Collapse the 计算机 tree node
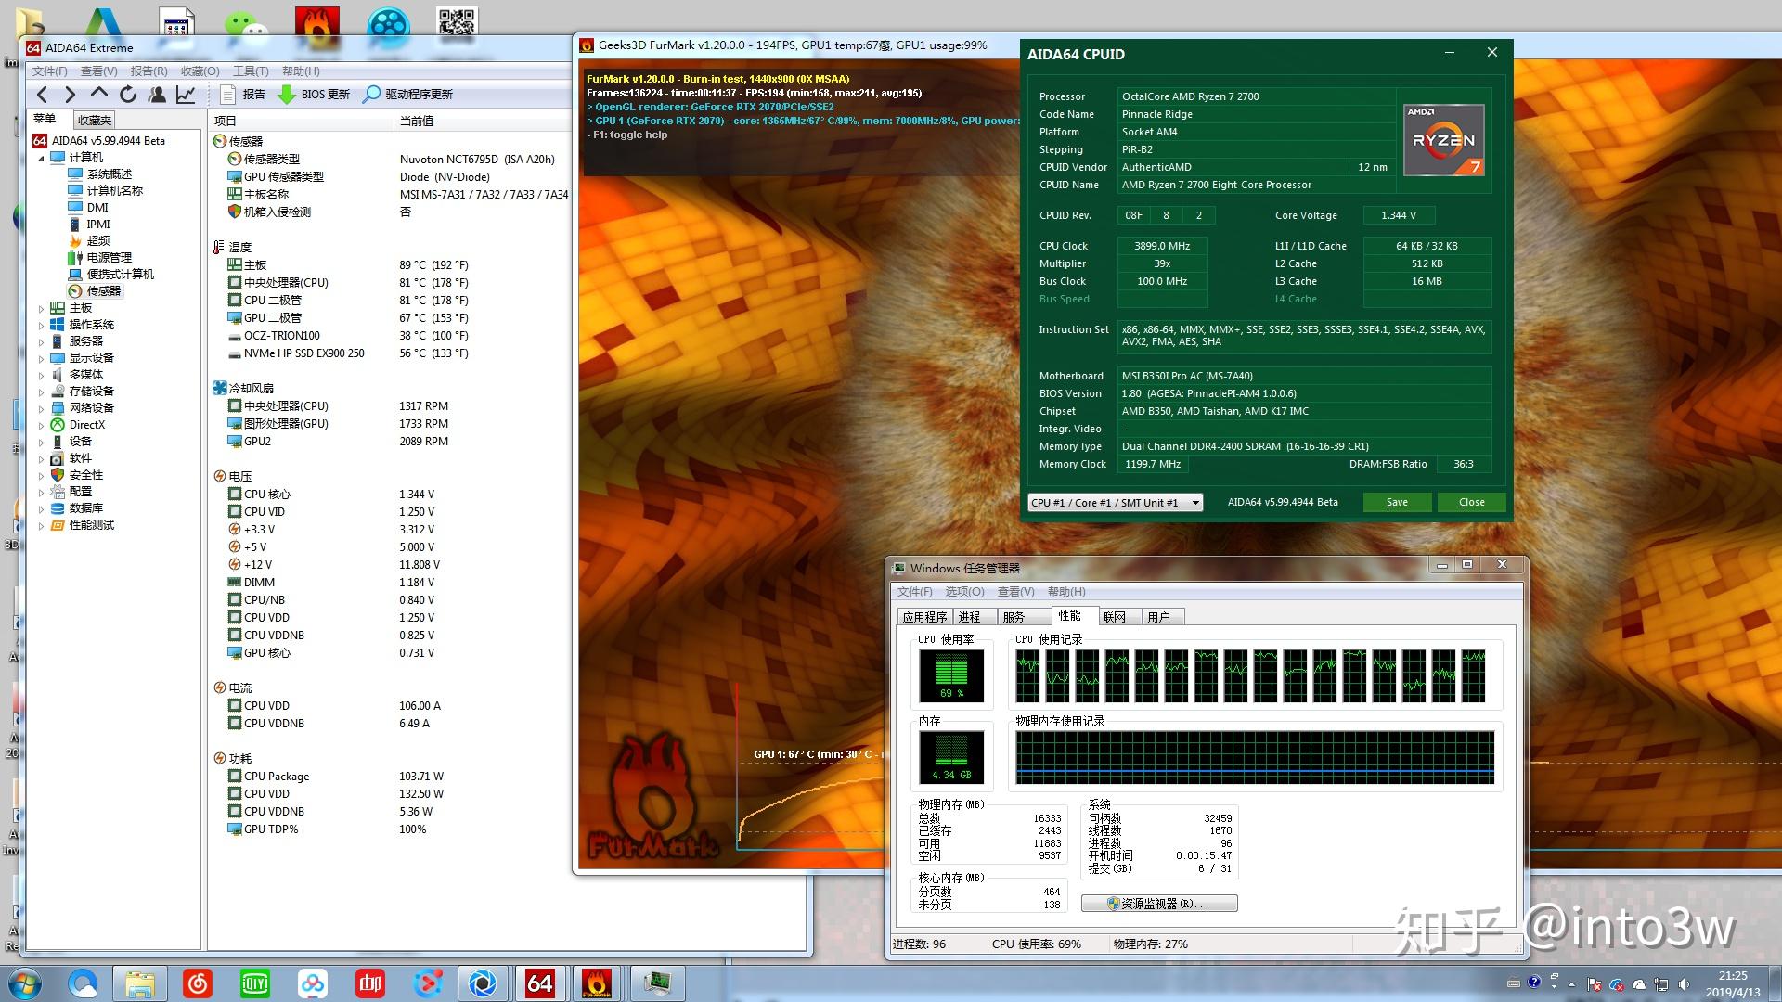The height and width of the screenshot is (1002, 1782). [41, 158]
